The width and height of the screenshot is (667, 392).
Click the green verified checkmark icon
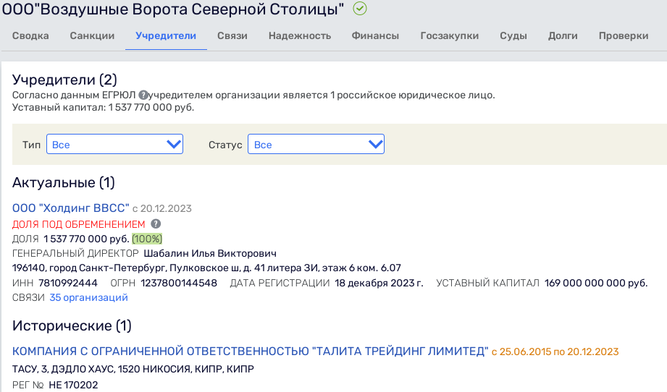(x=360, y=9)
